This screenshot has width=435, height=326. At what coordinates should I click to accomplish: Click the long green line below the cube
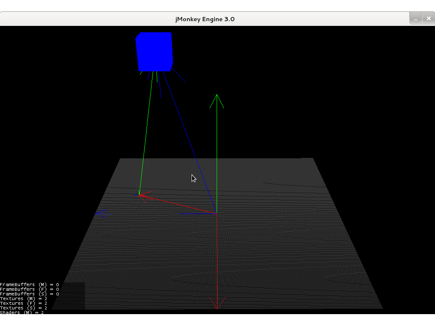pos(146,134)
